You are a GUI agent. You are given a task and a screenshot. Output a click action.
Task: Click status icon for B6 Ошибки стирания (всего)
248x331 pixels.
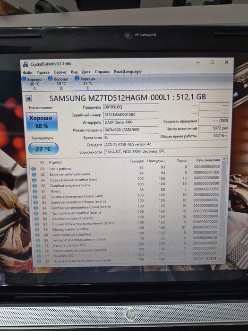[x=37, y=219]
